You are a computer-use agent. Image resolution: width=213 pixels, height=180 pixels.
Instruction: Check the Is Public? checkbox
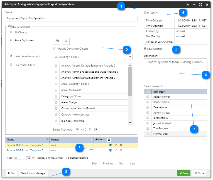pyautogui.click(x=145, y=13)
